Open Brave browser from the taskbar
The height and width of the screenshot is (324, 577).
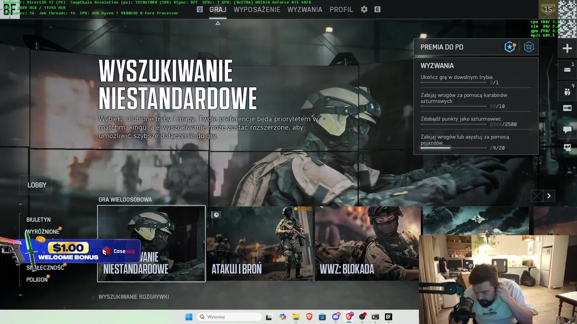point(309,317)
